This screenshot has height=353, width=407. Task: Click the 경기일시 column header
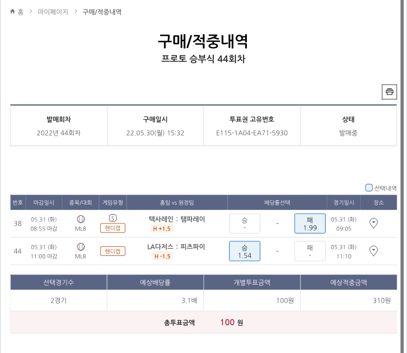pyautogui.click(x=344, y=202)
